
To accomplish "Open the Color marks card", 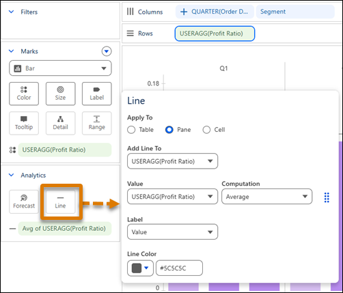I will tap(24, 94).
